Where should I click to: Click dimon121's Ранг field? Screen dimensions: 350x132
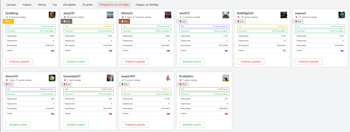click(x=31, y=89)
